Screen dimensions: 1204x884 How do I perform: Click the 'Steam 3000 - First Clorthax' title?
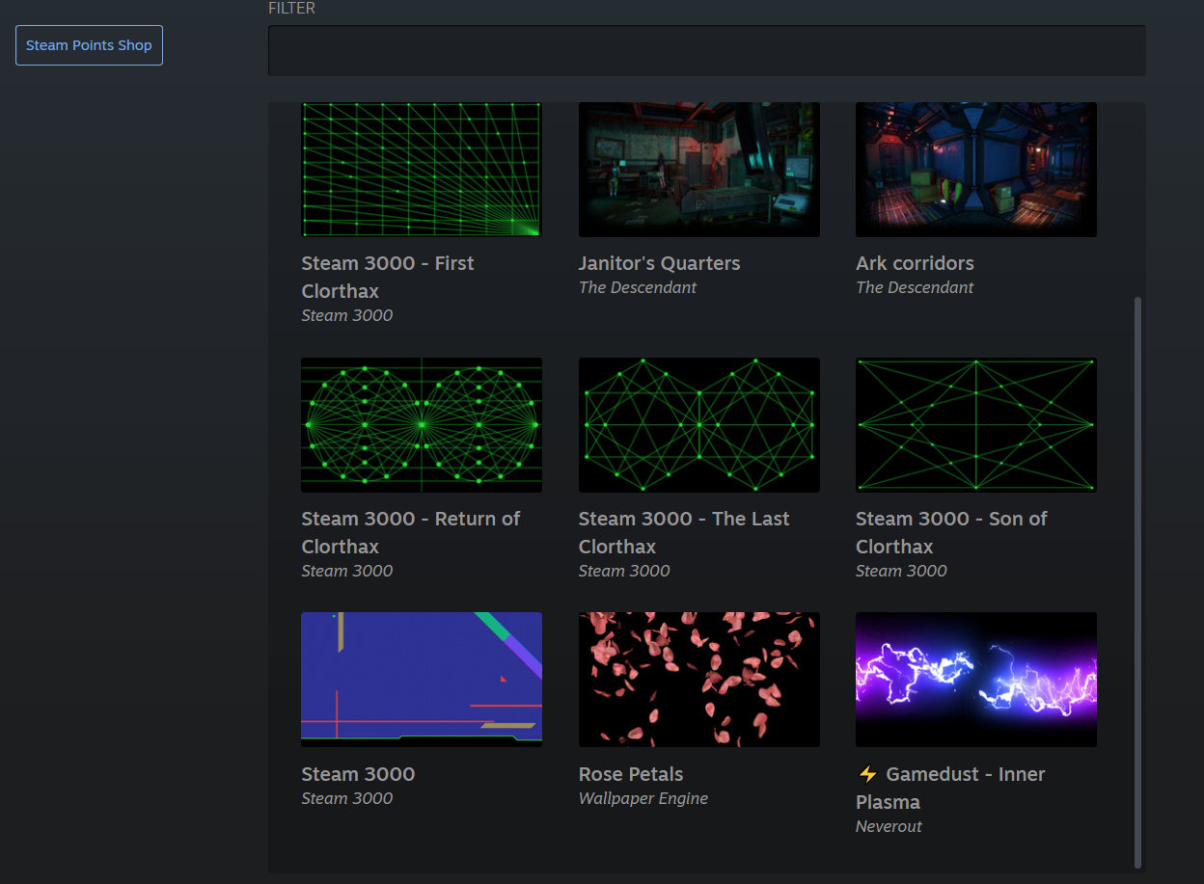388,277
